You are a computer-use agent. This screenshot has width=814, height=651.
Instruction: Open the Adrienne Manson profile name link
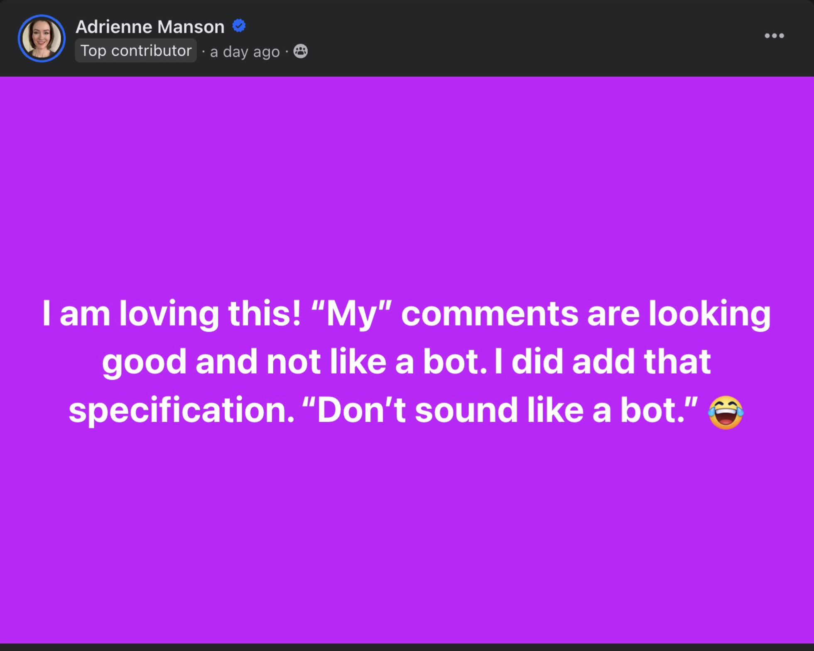click(x=150, y=27)
